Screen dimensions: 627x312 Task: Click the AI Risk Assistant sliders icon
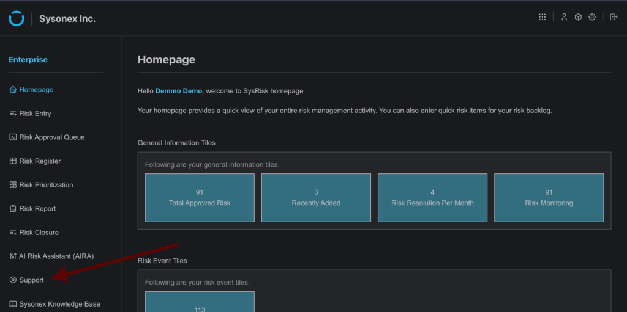(13, 256)
